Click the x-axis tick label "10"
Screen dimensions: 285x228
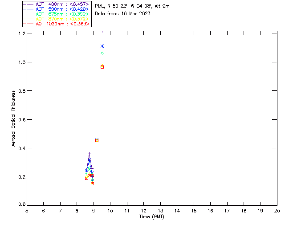point(110,211)
